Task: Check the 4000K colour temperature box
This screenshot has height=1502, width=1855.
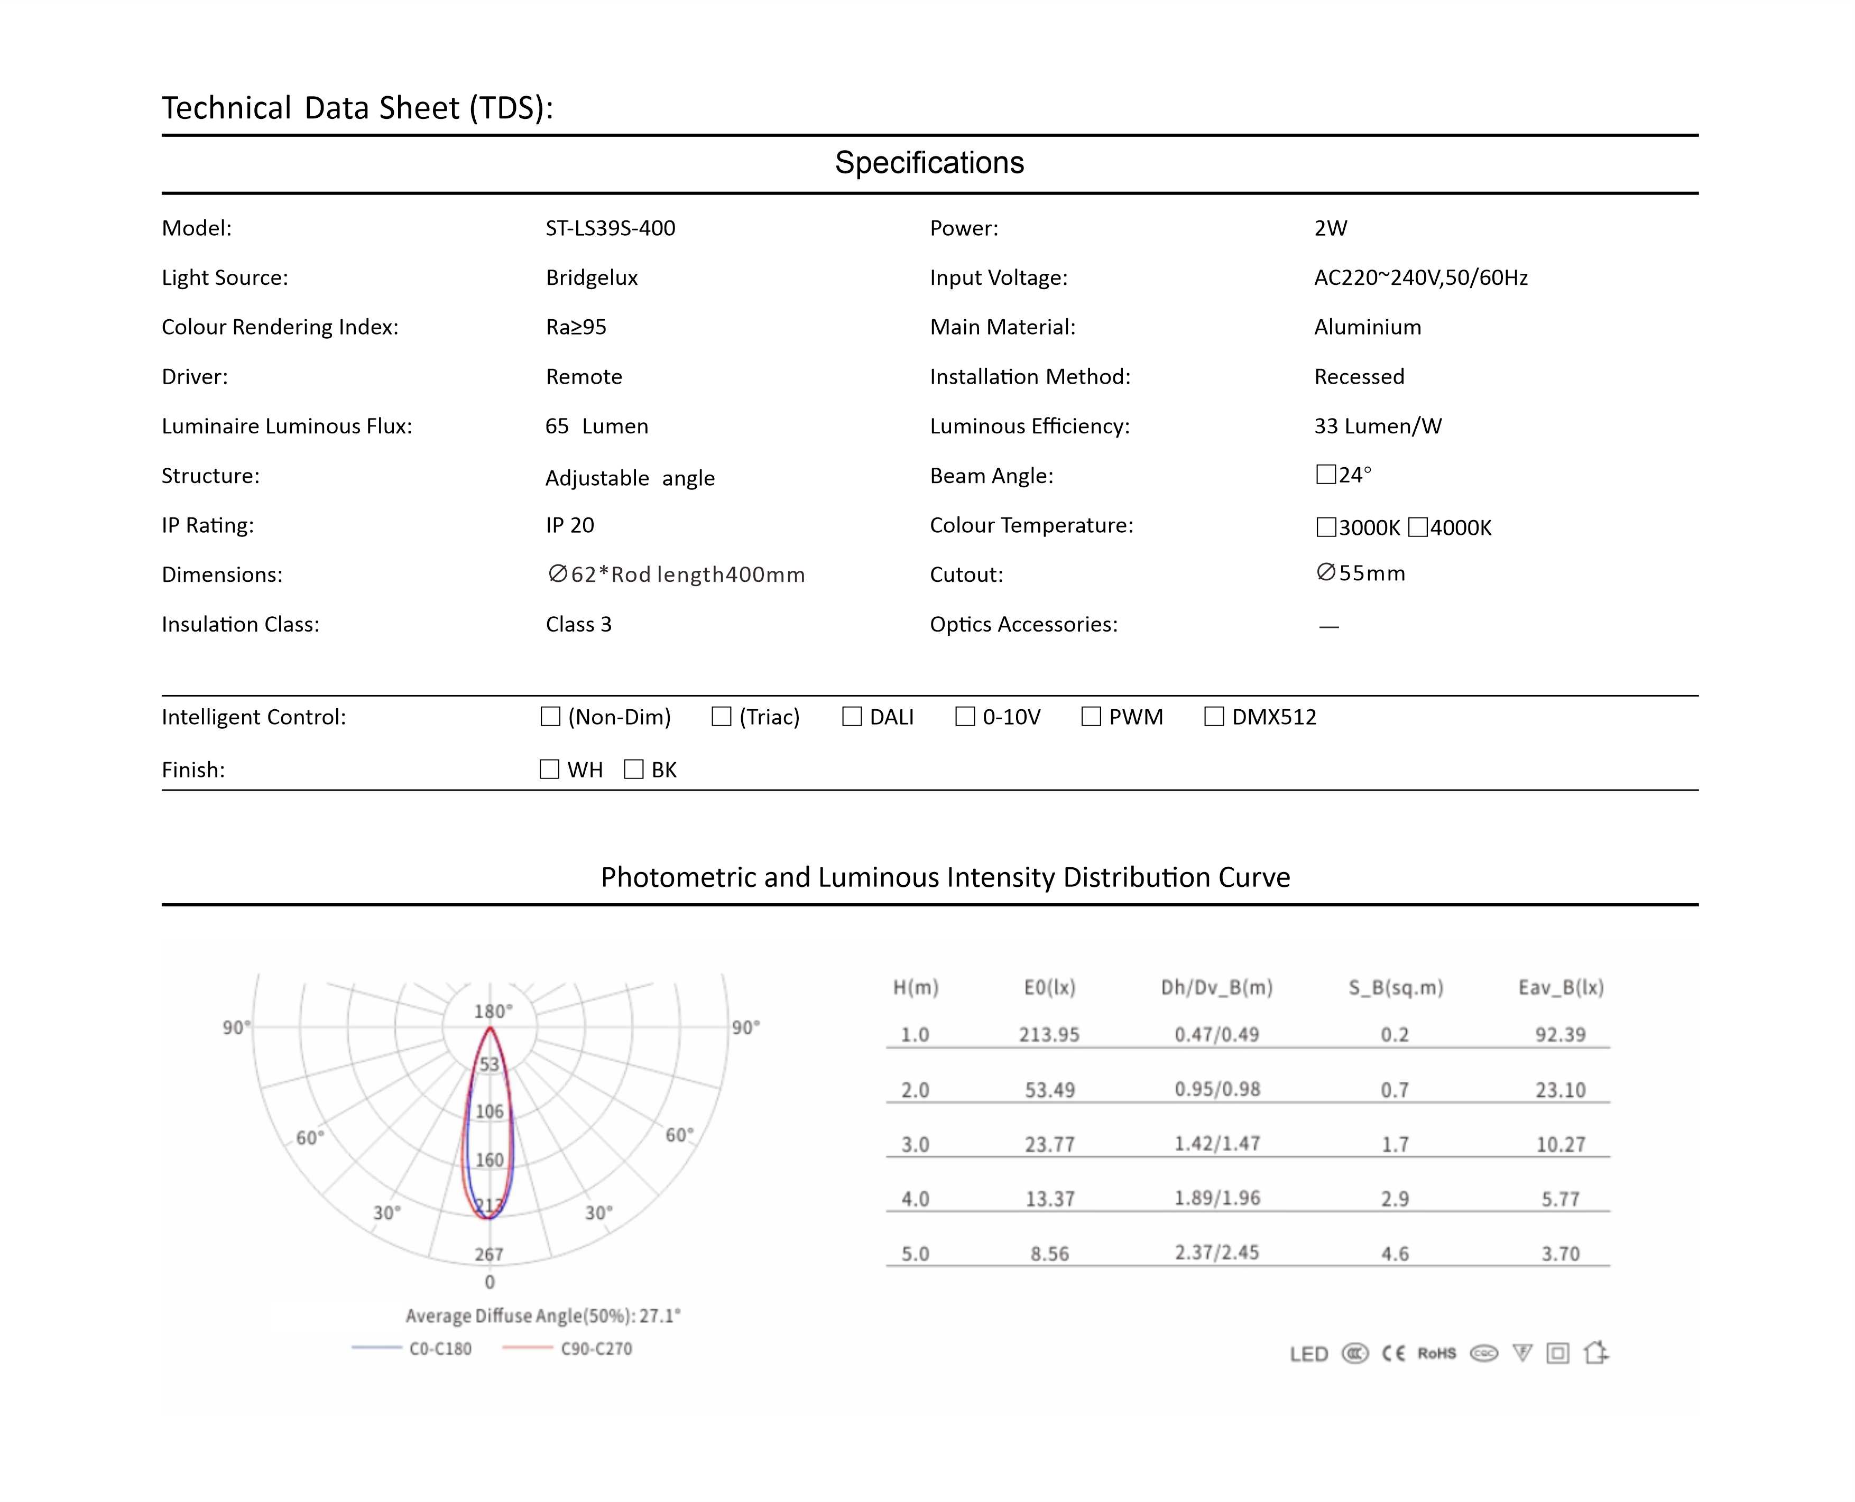Action: click(1418, 527)
